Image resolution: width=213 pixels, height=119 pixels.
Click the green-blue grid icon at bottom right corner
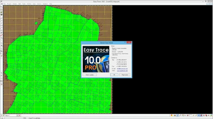click(211, 115)
